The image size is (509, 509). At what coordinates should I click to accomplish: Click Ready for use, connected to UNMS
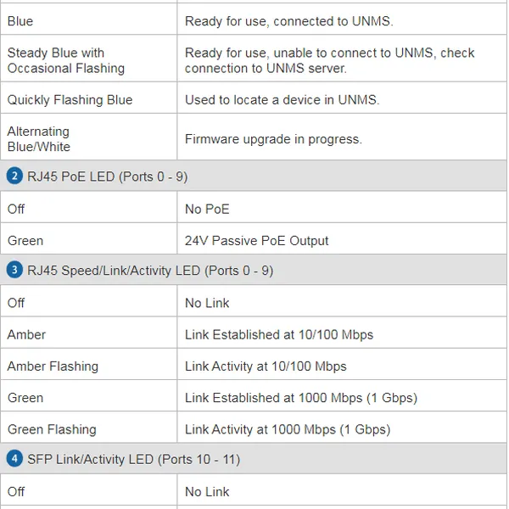tap(288, 21)
